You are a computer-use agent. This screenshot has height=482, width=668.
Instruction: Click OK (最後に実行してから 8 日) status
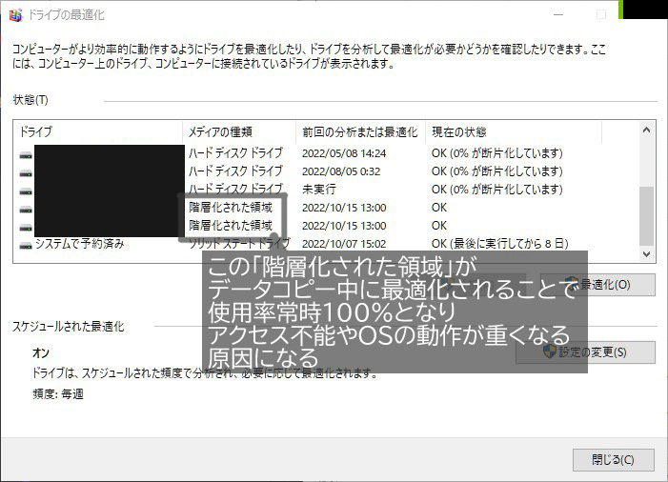point(499,244)
